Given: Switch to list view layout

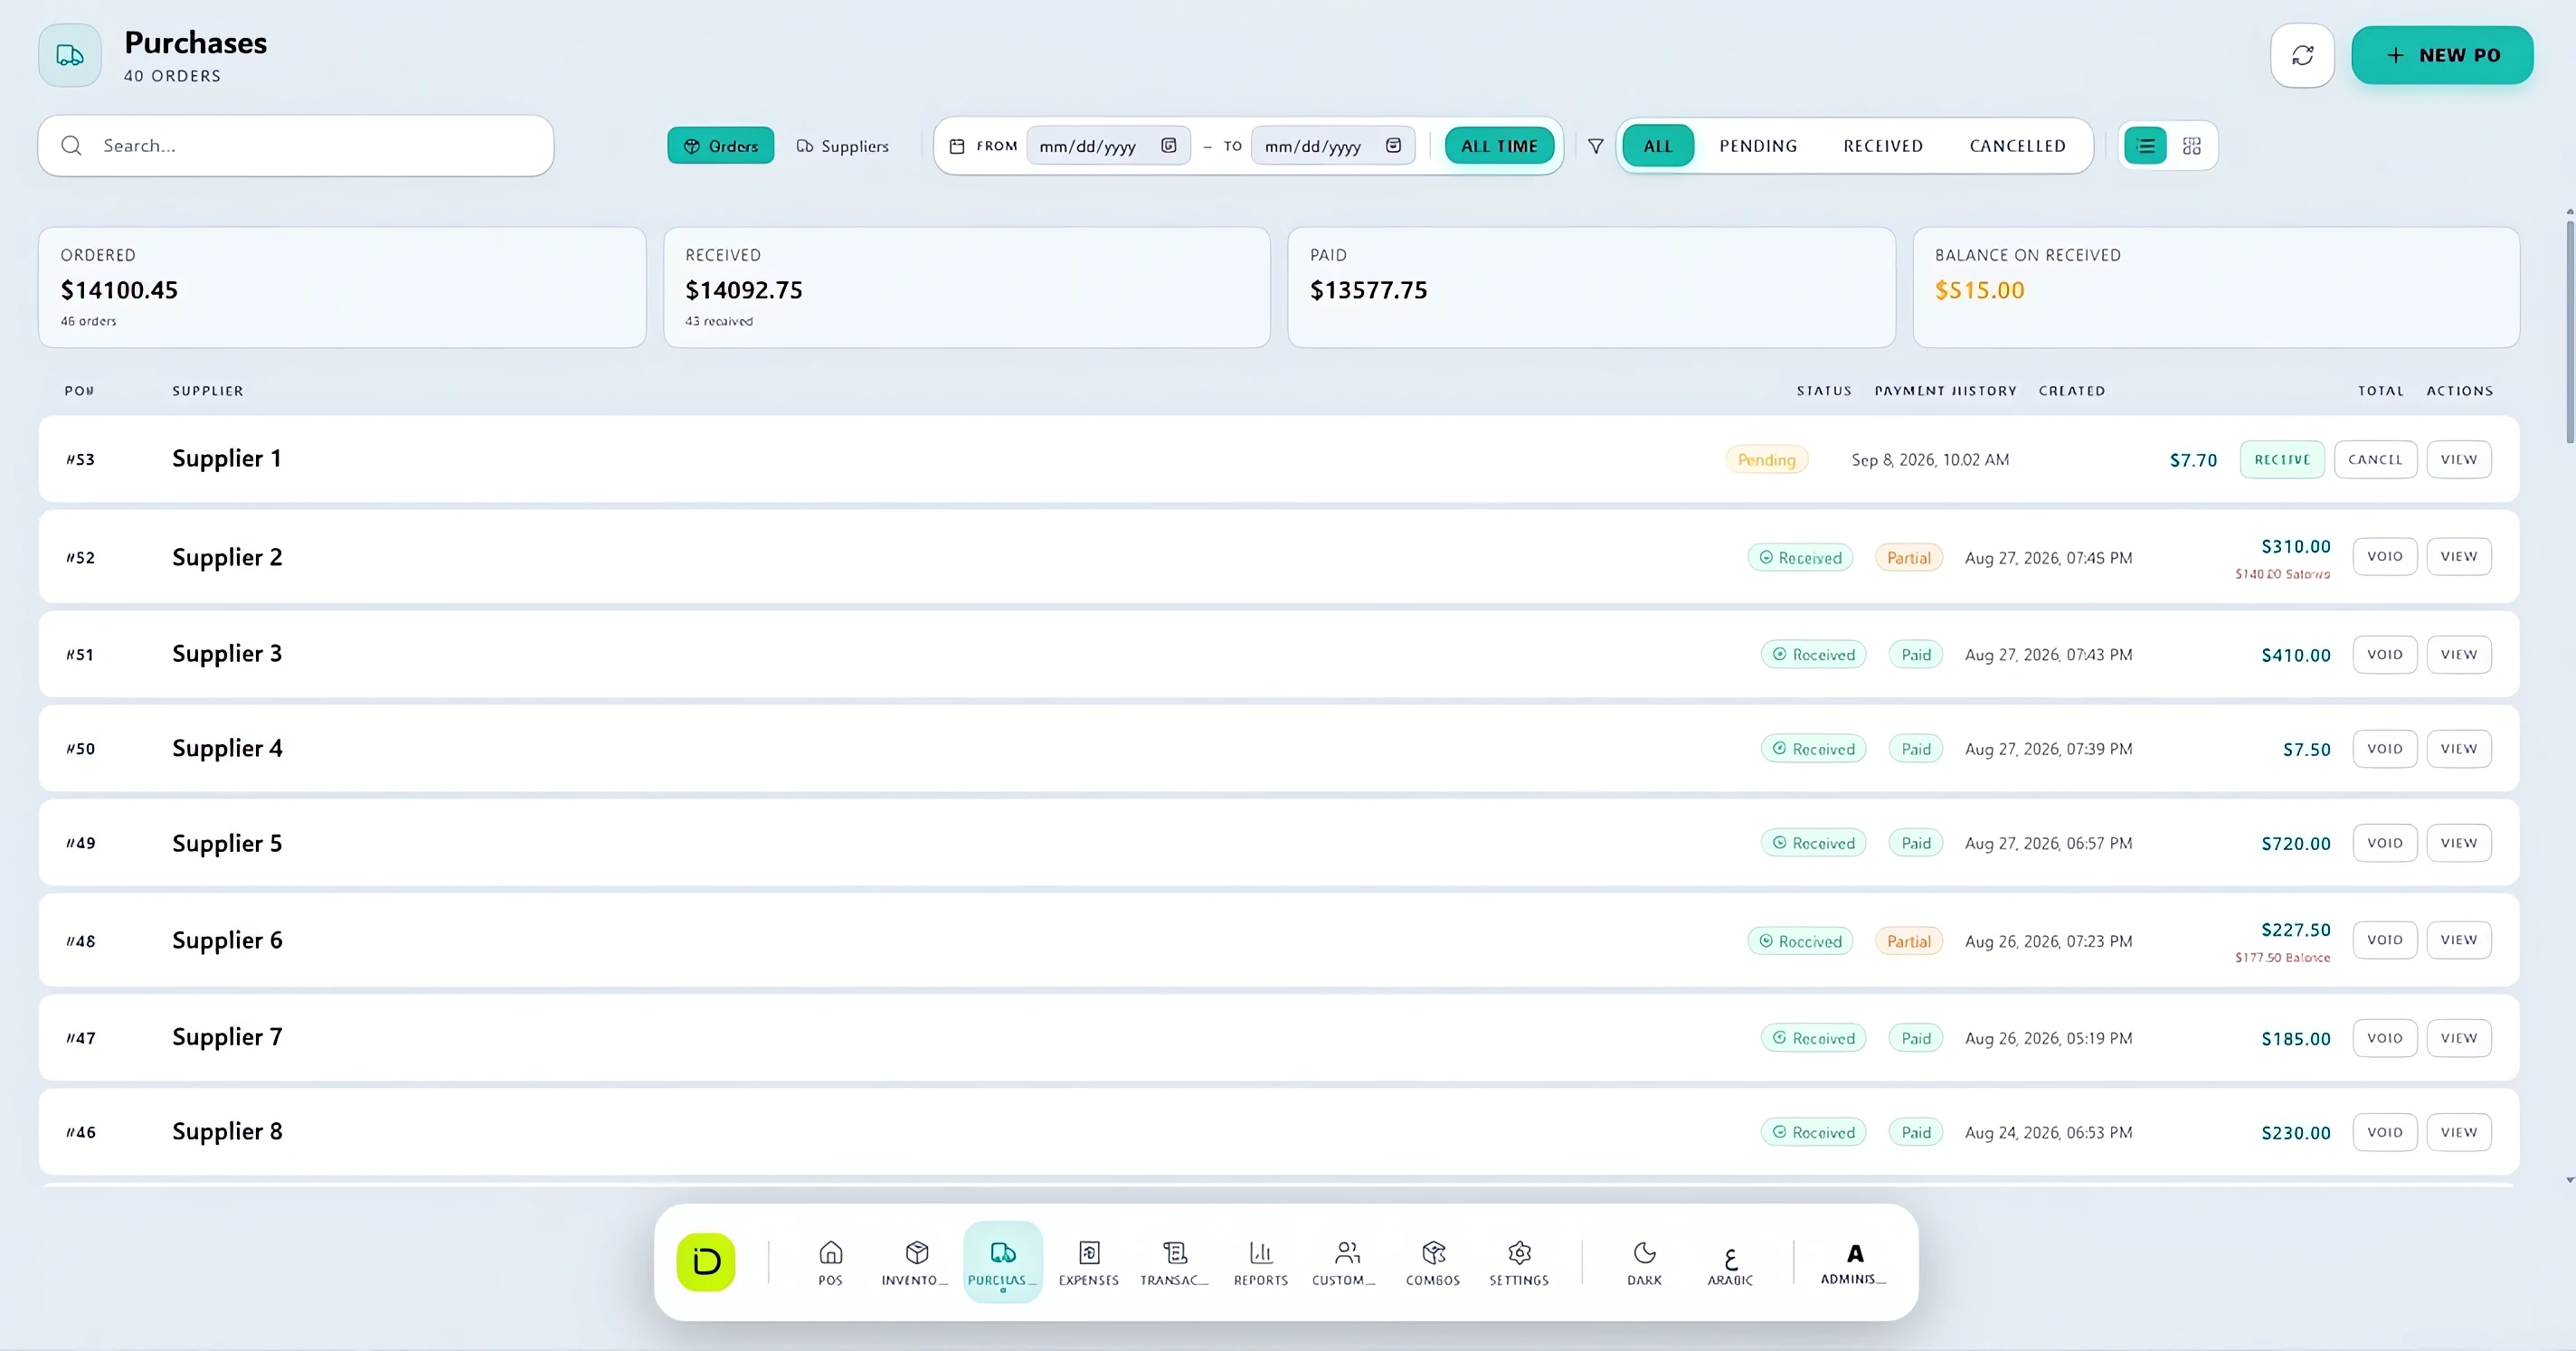Looking at the screenshot, I should [x=2145, y=146].
